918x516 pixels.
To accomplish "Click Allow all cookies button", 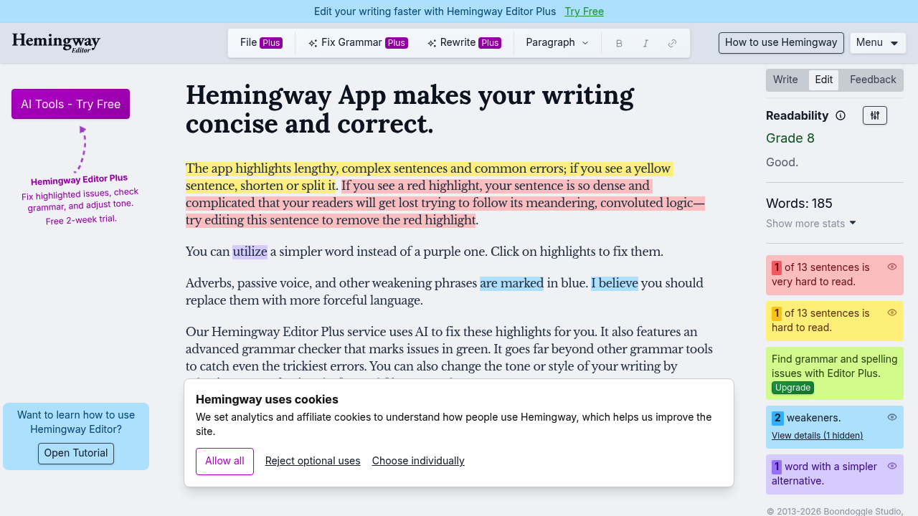I will tap(224, 462).
